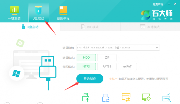The width and height of the screenshot is (180, 104).
Task: Switch to 本地模式 sub-tab
Action: 150,27
